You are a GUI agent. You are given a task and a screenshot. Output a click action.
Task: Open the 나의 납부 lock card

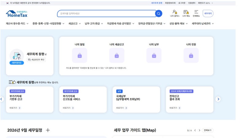click(154, 56)
